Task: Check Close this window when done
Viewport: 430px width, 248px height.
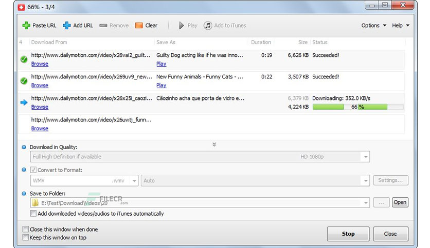Action: click(26, 229)
